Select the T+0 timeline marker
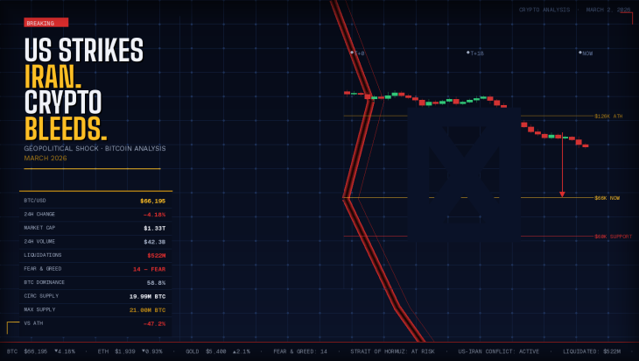Screen dimensions: 639x361 click(x=357, y=53)
